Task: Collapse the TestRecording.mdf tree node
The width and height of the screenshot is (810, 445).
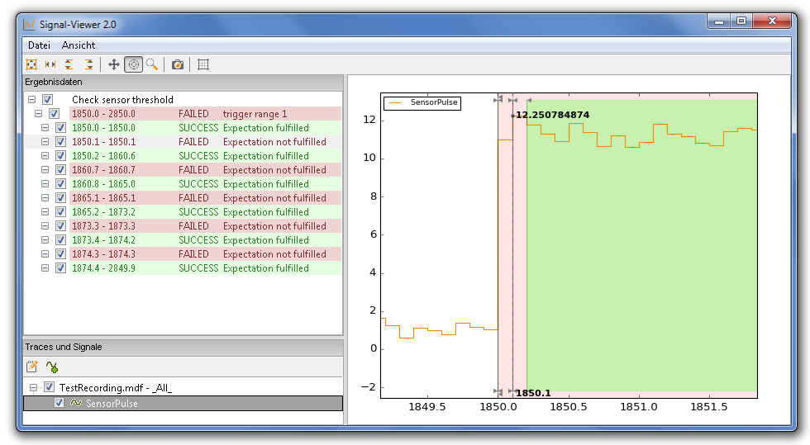Action: coord(33,387)
